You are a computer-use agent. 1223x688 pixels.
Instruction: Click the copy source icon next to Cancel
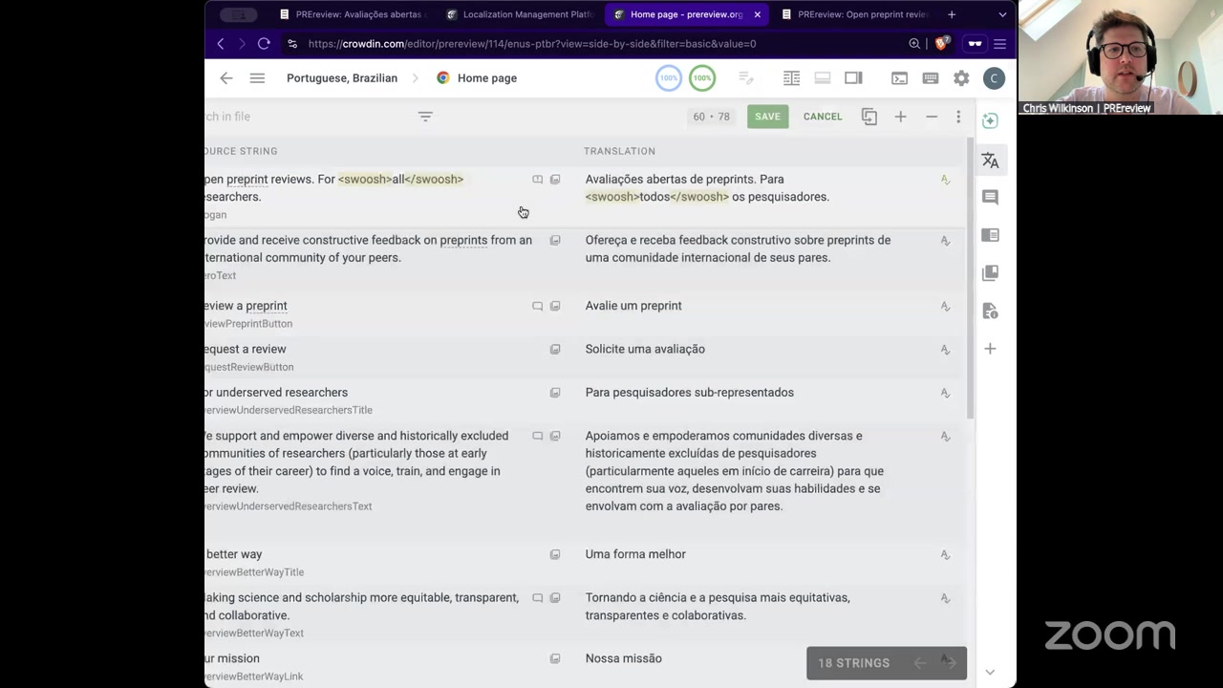click(x=869, y=117)
